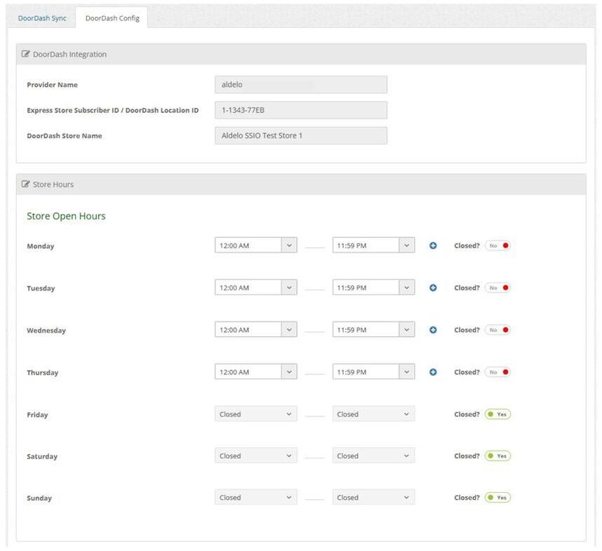This screenshot has height=551, width=602.
Task: Click the Provider Name label
Action: (x=52, y=85)
